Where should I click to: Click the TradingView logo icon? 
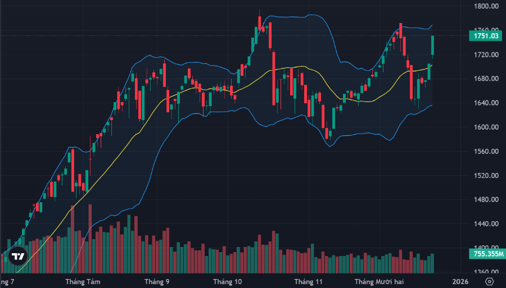(19, 256)
